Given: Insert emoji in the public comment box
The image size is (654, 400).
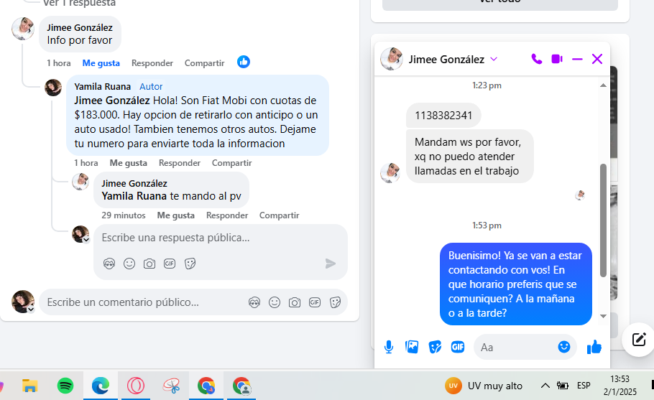Looking at the screenshot, I should tap(275, 302).
